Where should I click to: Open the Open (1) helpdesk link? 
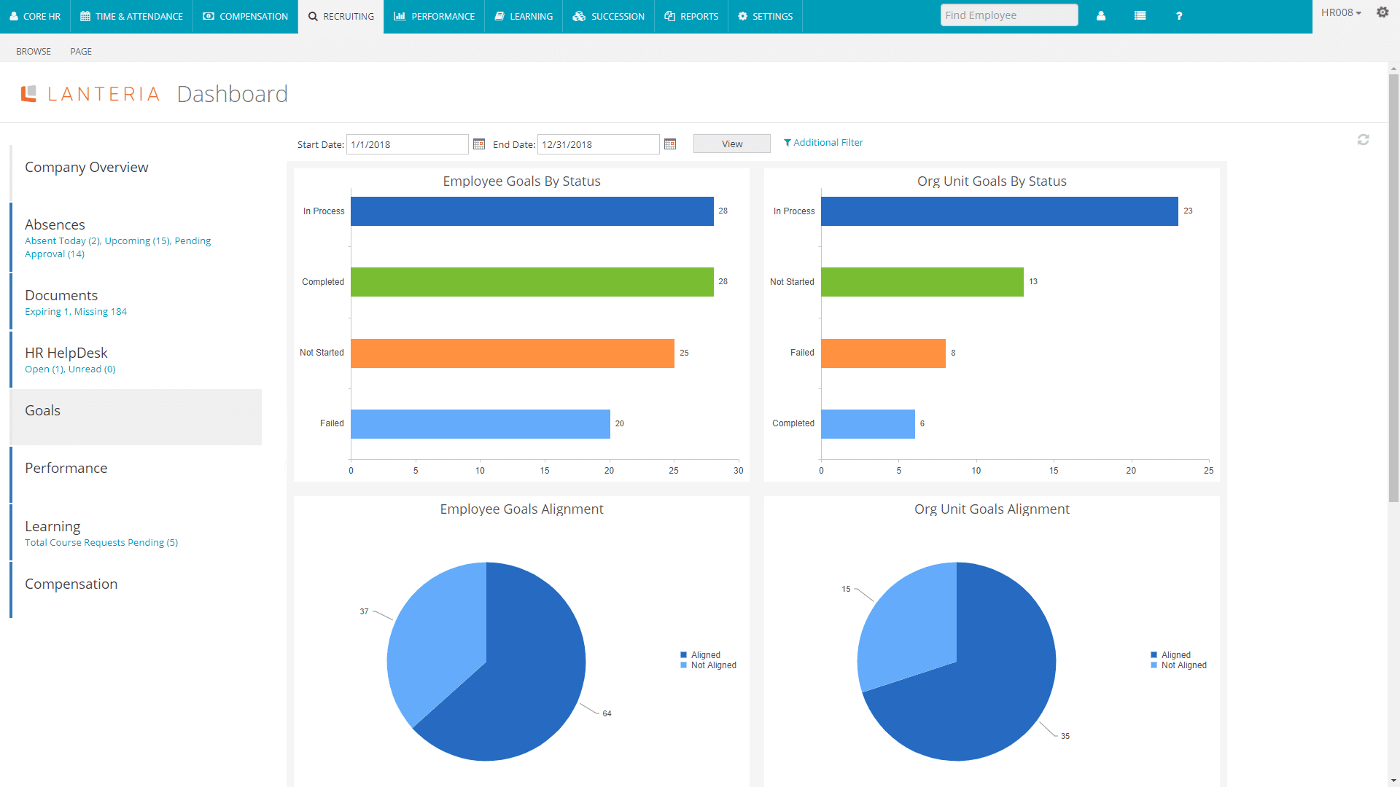(x=44, y=369)
